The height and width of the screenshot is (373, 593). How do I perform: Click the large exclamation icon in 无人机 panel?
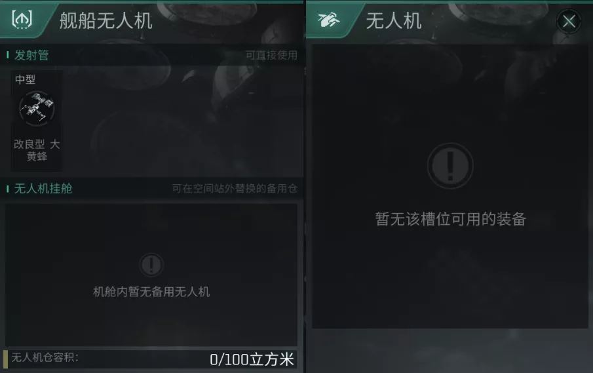click(x=450, y=166)
